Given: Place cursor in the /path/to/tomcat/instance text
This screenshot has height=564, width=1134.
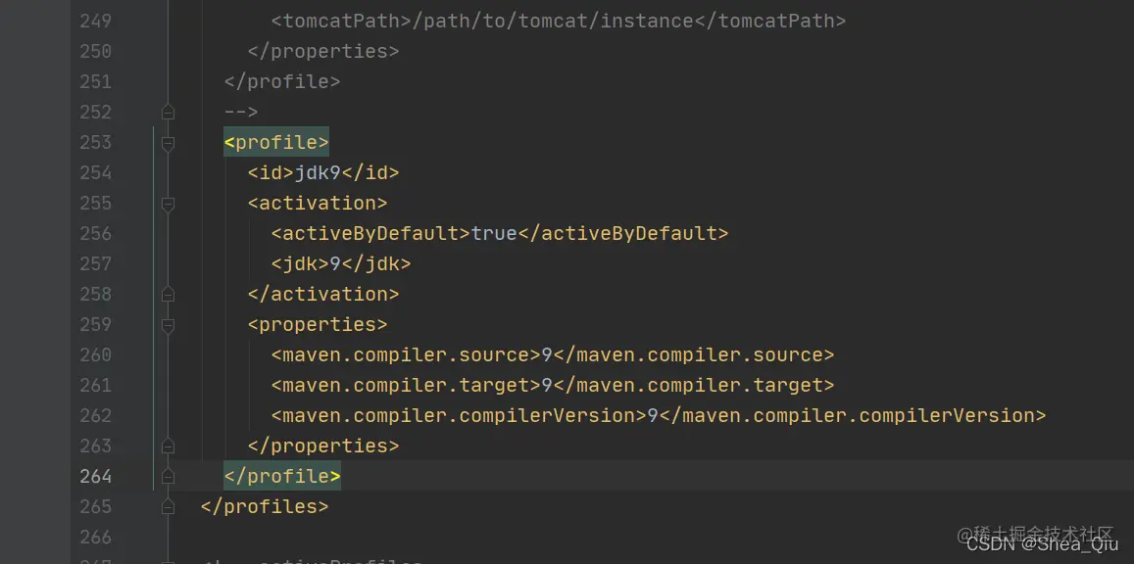Looking at the screenshot, I should (552, 22).
